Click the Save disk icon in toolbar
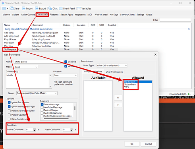195x149 pixels. [x=12, y=8]
